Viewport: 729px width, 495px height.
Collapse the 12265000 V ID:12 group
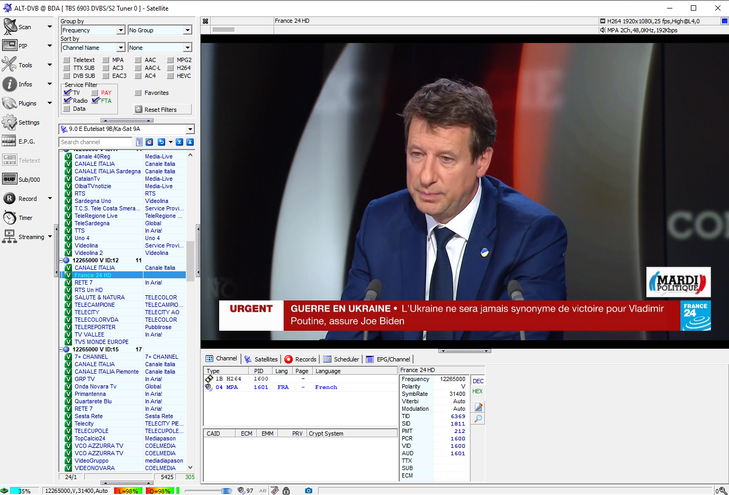tap(61, 260)
